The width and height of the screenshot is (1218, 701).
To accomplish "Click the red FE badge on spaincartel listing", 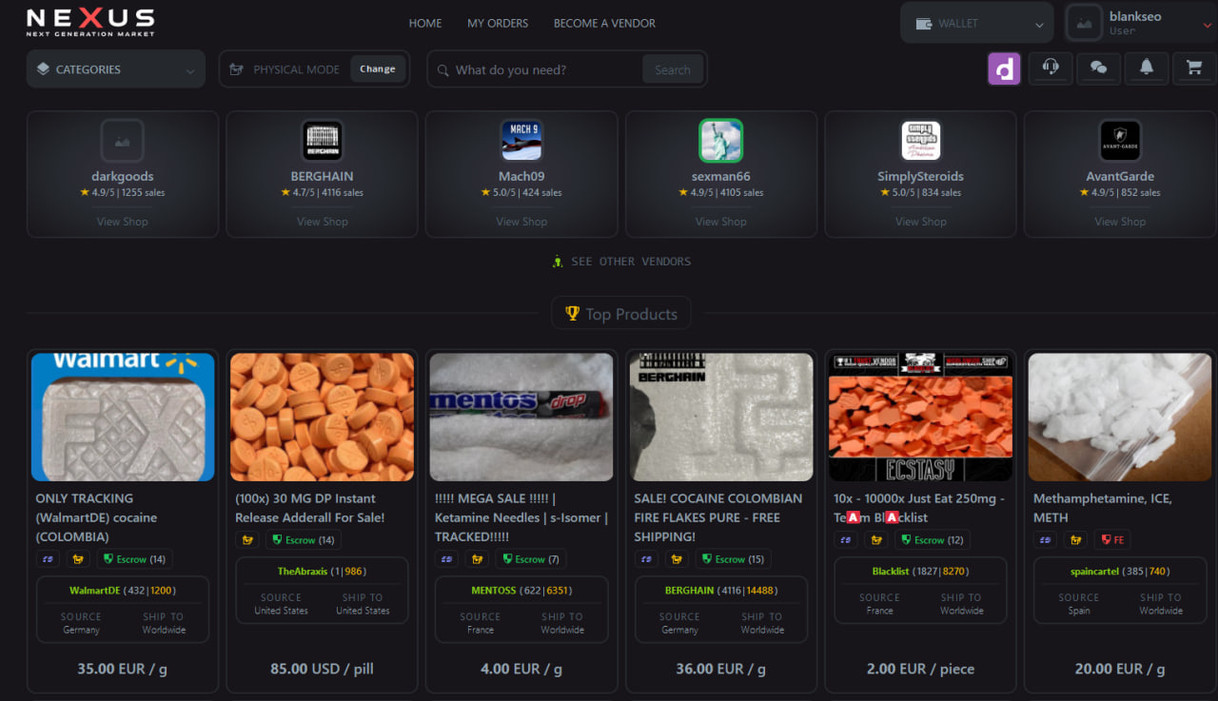I will (1112, 539).
